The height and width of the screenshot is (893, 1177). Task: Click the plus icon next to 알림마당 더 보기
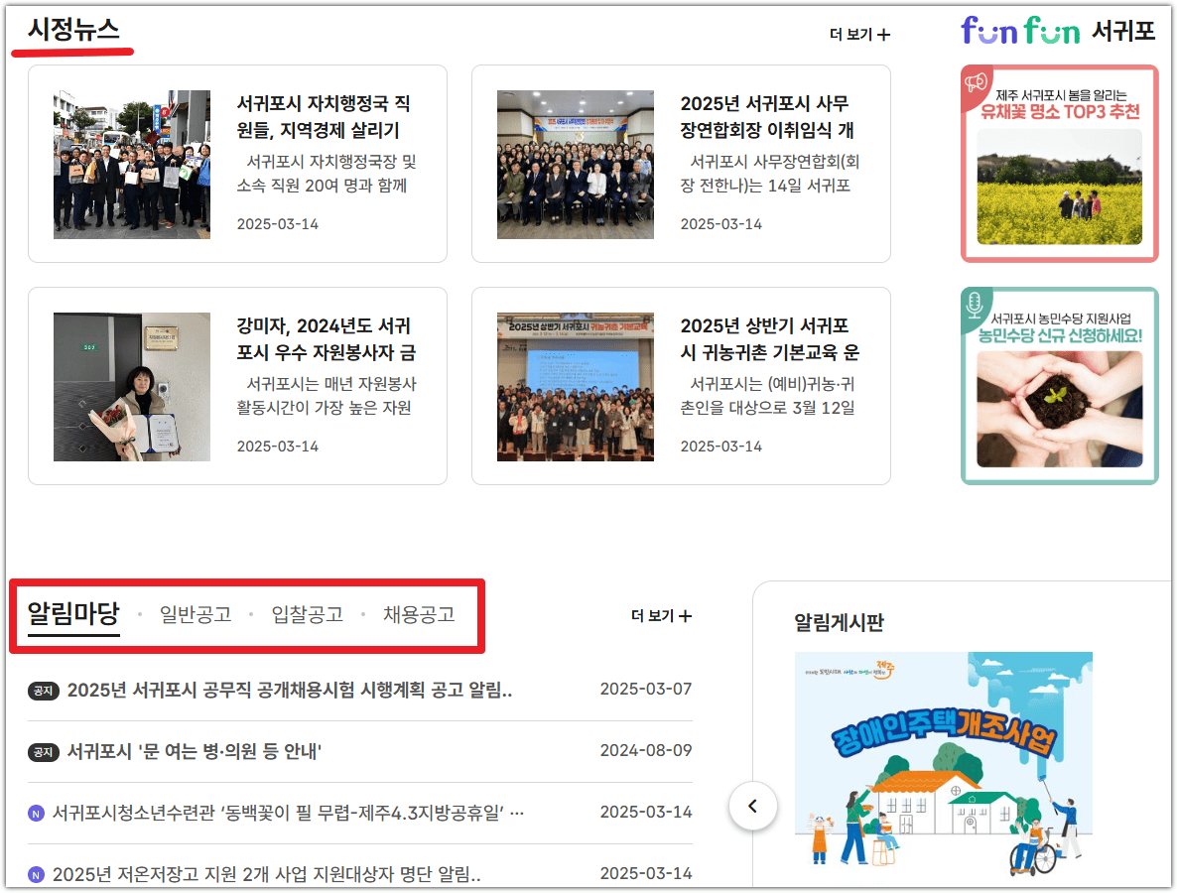tap(686, 615)
